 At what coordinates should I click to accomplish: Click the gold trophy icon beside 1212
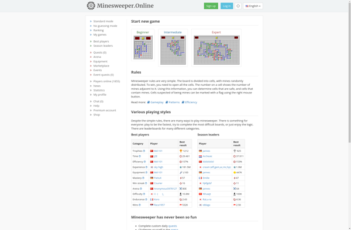[181, 151]
